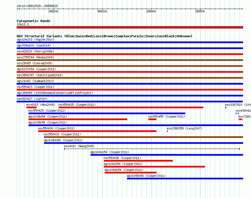Click nsv550435 (Cooper2011) label

[77, 105]
